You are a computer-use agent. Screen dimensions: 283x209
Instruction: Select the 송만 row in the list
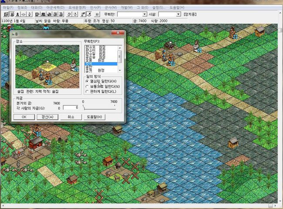coord(101,67)
